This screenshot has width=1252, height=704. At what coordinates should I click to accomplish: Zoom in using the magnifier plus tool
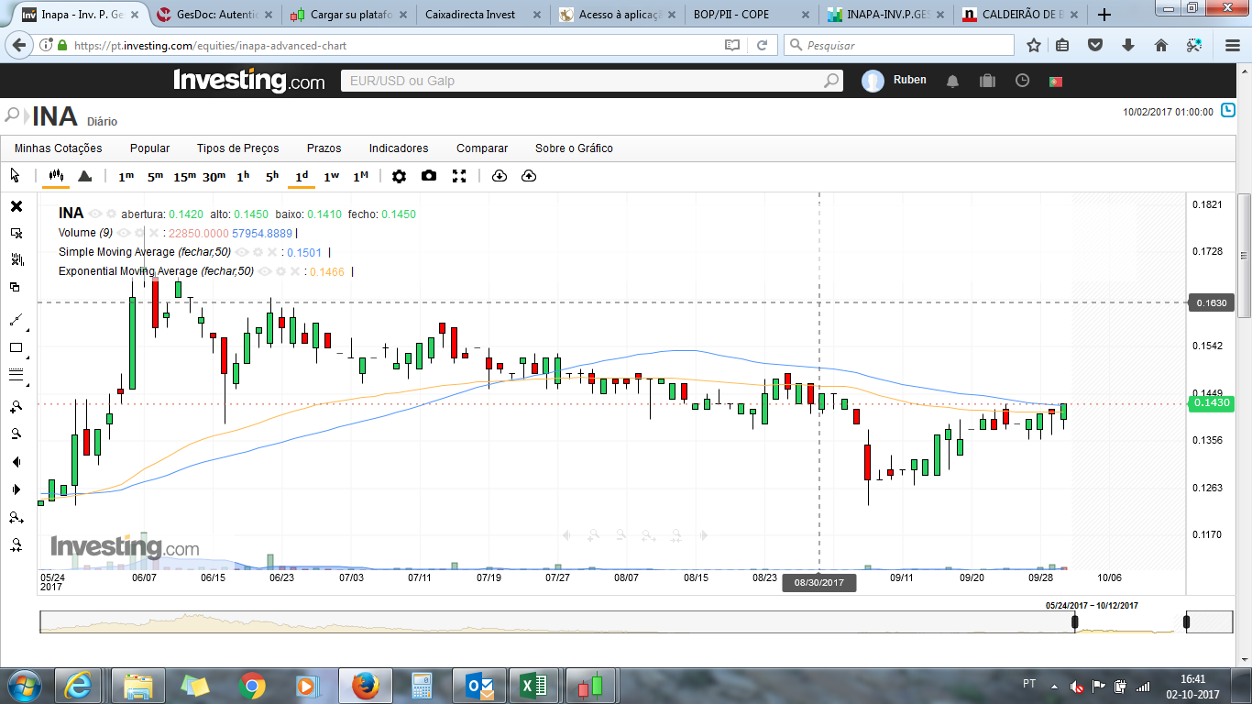(16, 407)
